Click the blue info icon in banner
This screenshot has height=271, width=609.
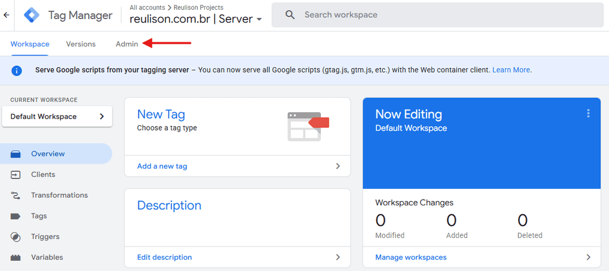click(x=16, y=70)
